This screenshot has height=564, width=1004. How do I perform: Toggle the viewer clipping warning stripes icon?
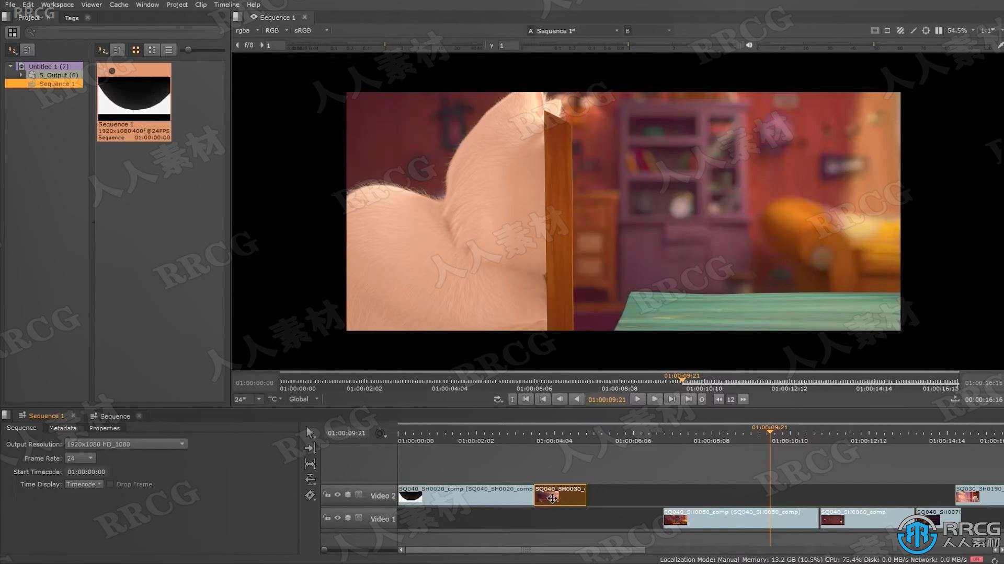(900, 31)
